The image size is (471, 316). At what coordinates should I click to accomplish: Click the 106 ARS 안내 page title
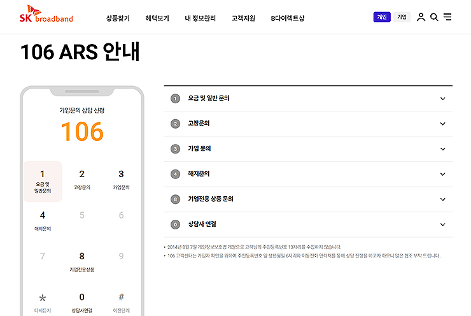[80, 52]
